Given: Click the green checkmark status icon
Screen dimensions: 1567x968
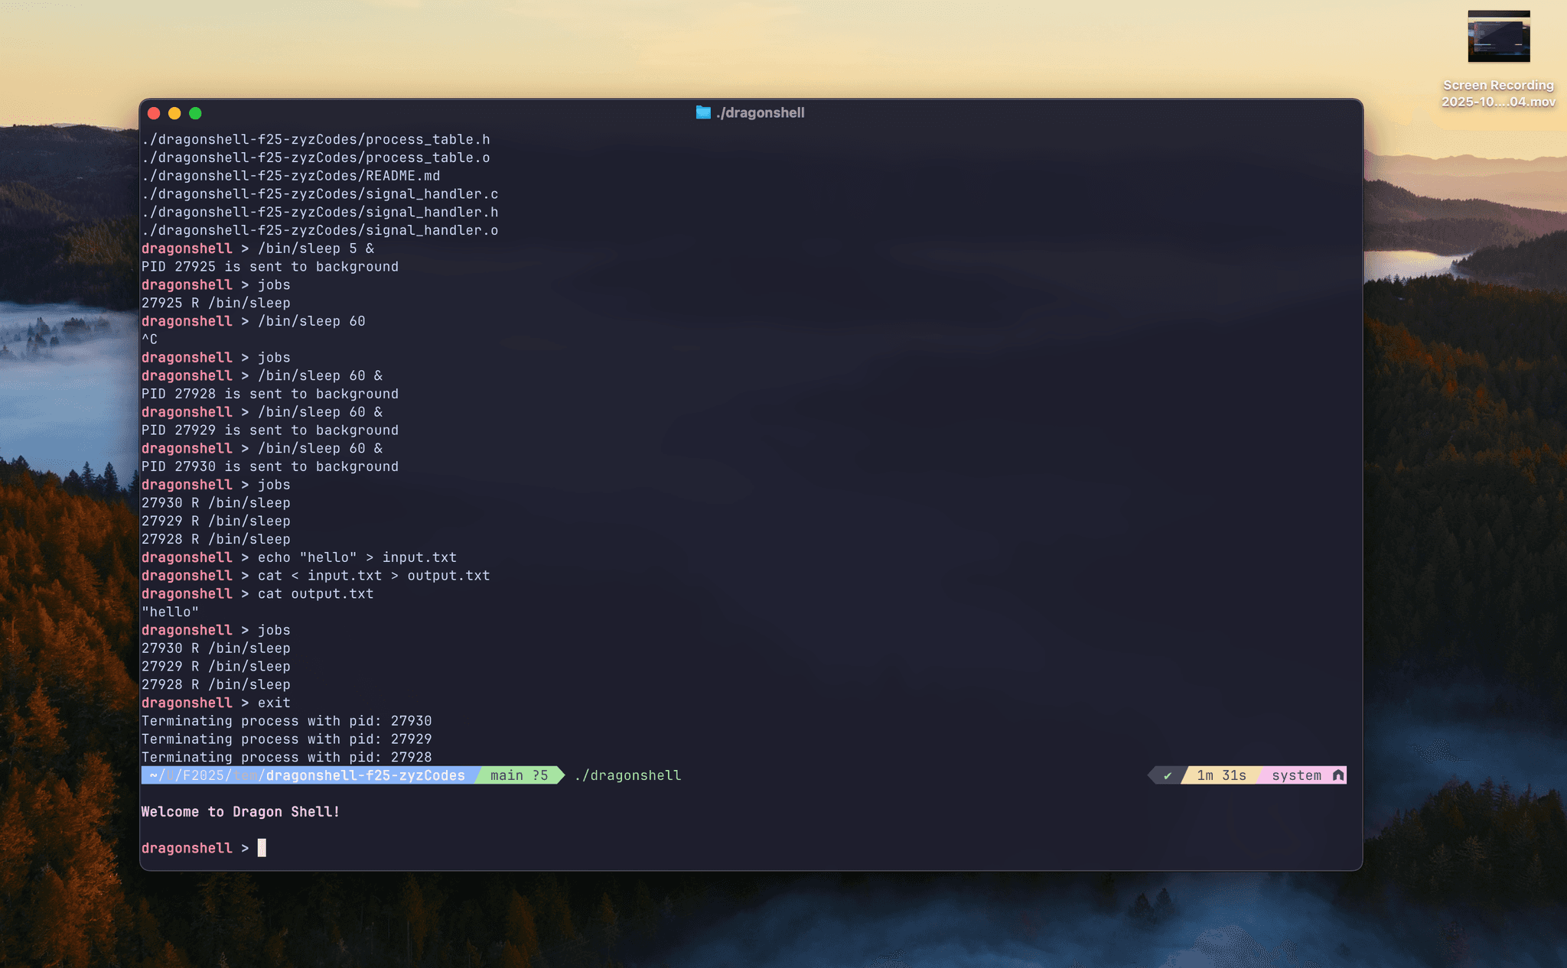Looking at the screenshot, I should [1168, 775].
